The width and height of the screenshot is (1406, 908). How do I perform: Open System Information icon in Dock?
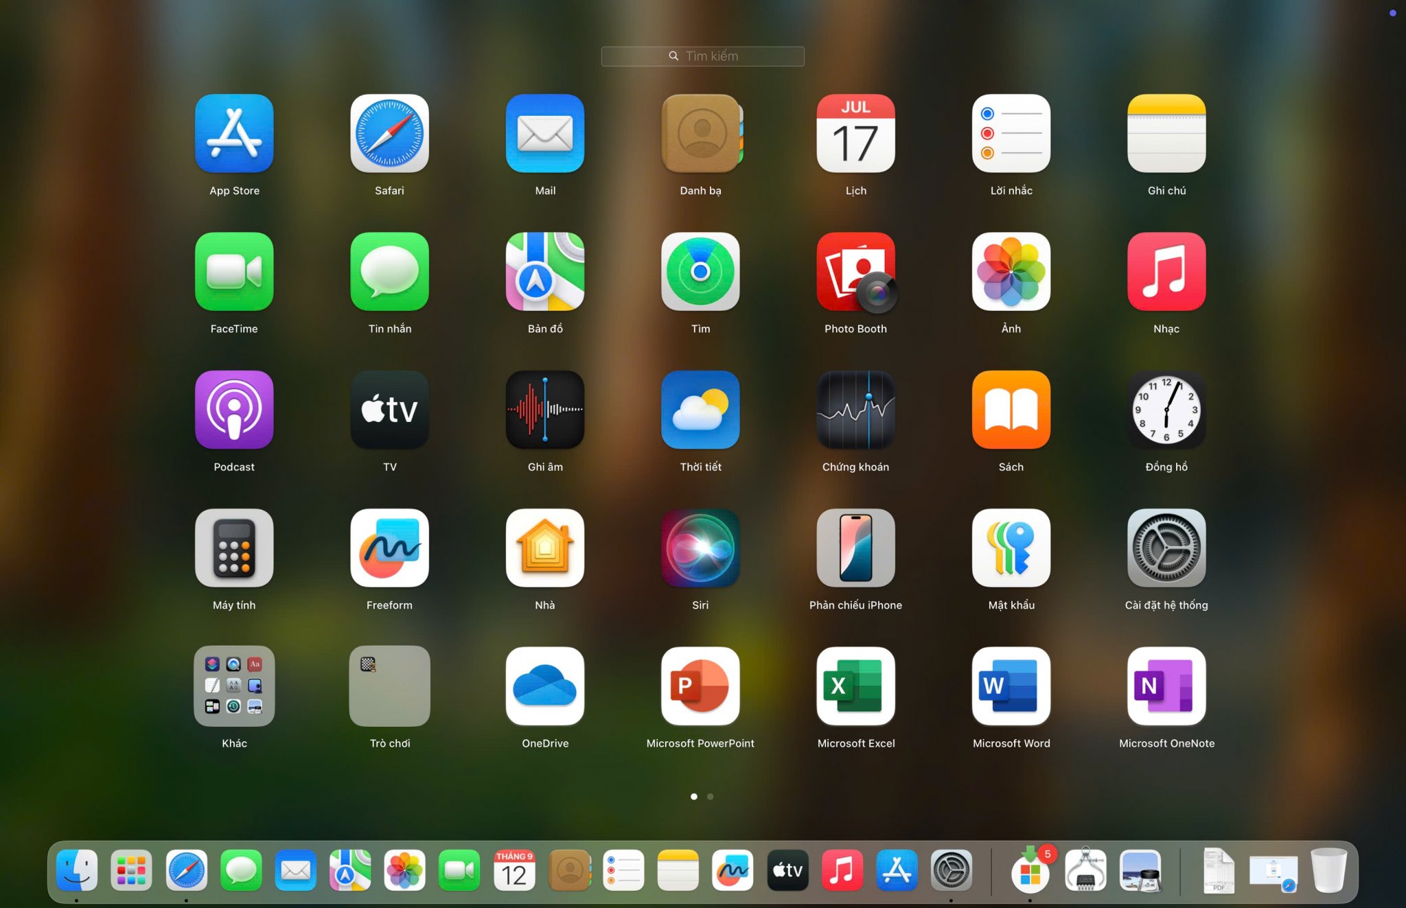tap(1085, 870)
